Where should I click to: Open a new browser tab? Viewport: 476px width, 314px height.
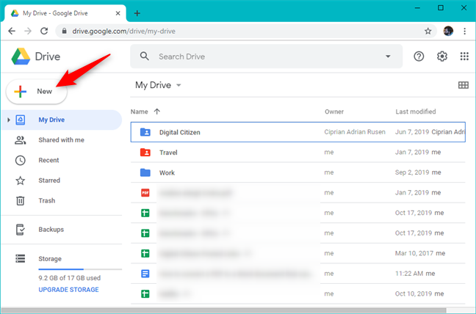point(137,13)
